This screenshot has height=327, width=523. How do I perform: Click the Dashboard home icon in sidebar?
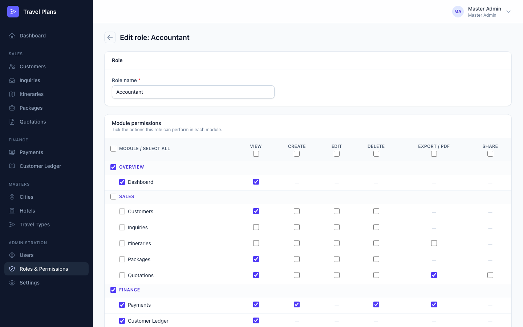12,36
